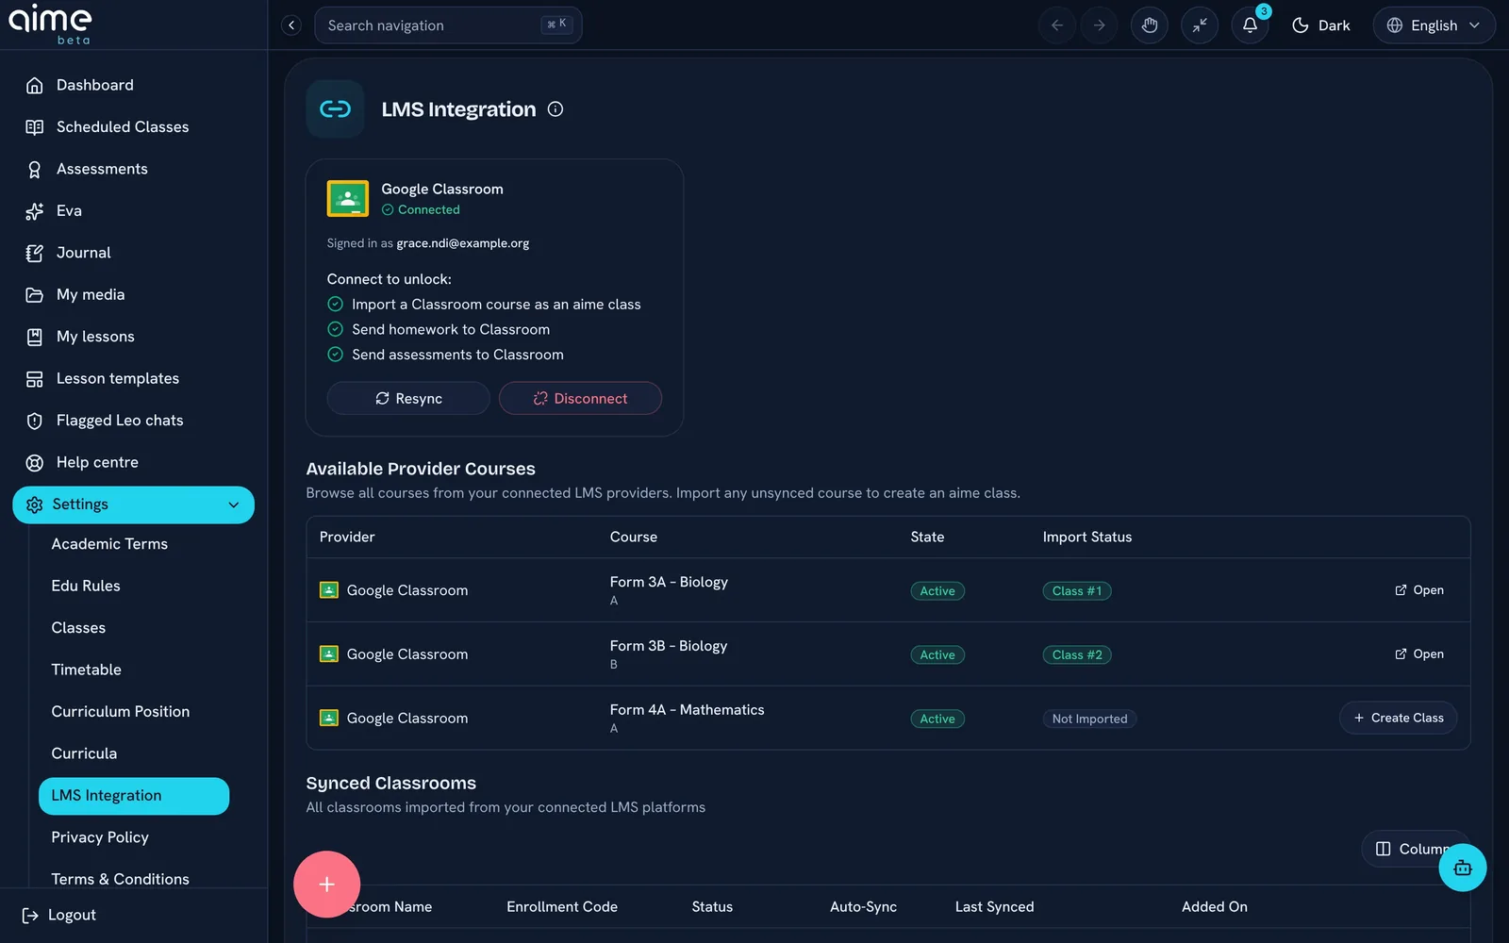Image resolution: width=1509 pixels, height=943 pixels.
Task: Click the Scheduled Classes book icon
Action: coord(35,127)
